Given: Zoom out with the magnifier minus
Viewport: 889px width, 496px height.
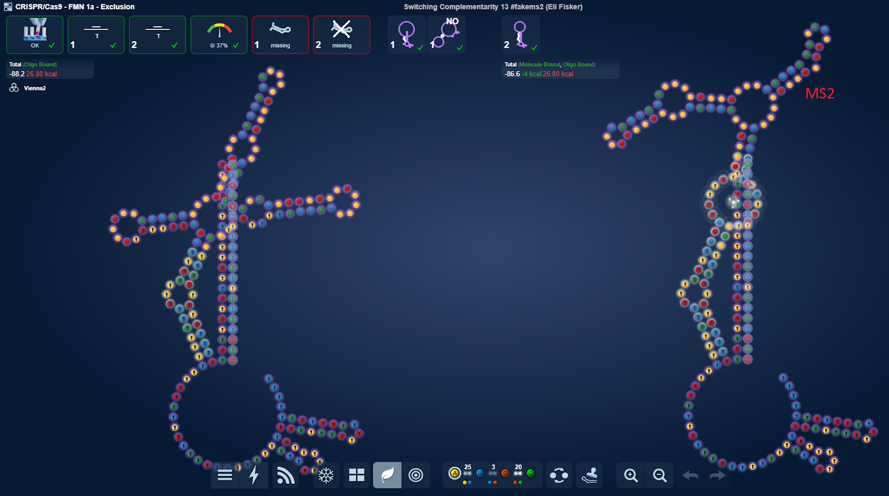Looking at the screenshot, I should pos(660,475).
